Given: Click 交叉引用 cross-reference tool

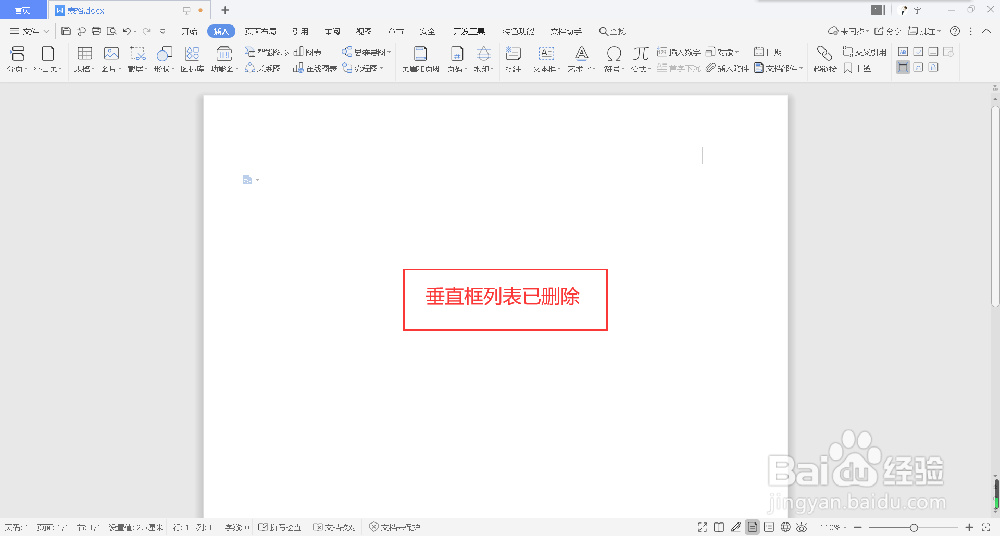Looking at the screenshot, I should click(865, 52).
